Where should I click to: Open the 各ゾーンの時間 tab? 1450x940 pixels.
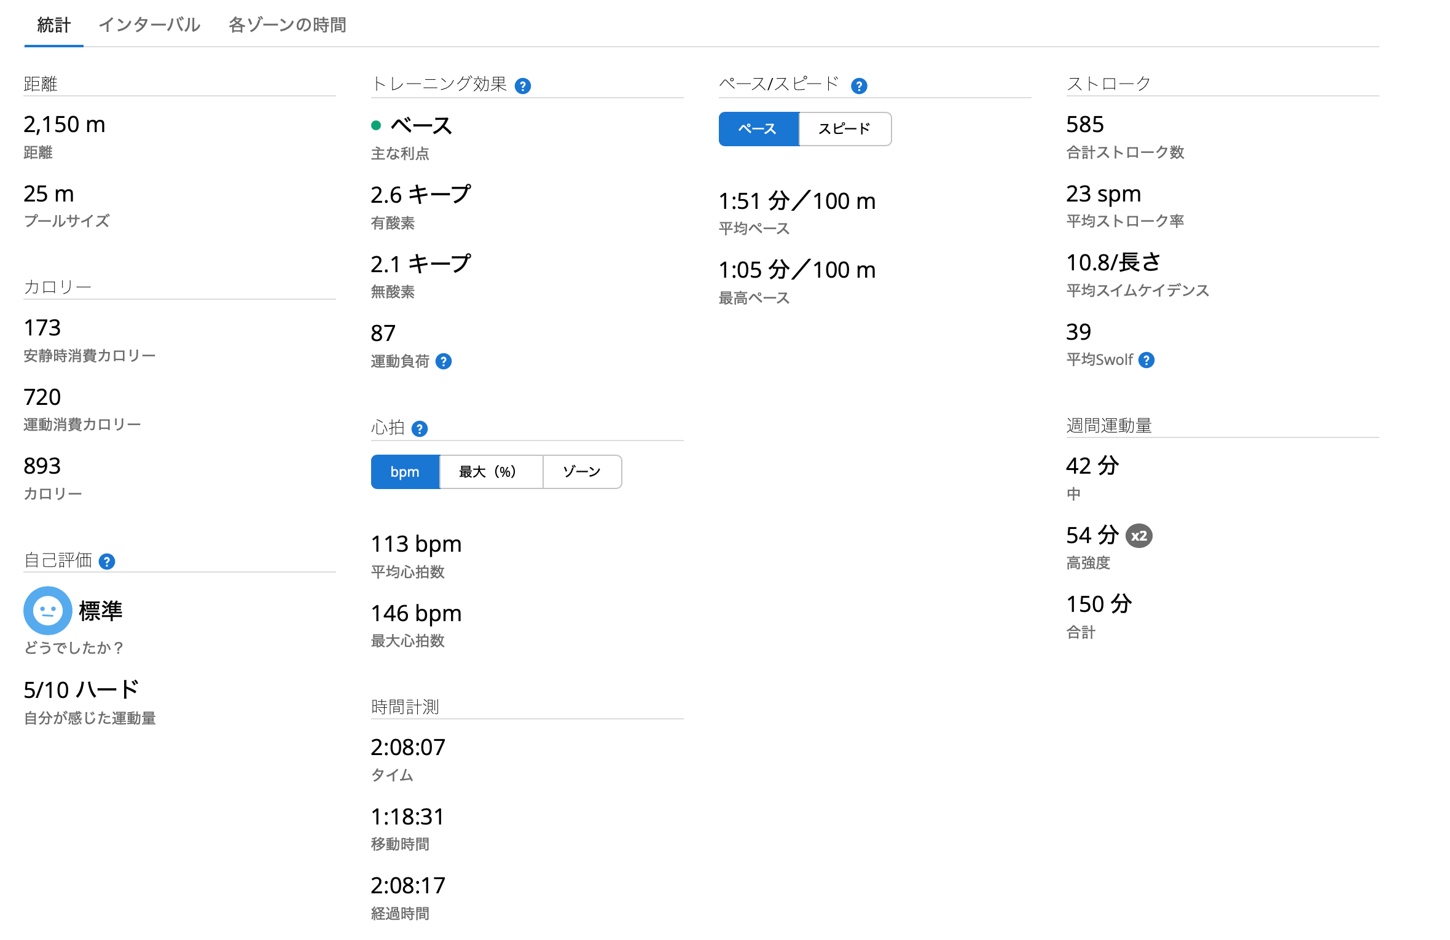(287, 25)
